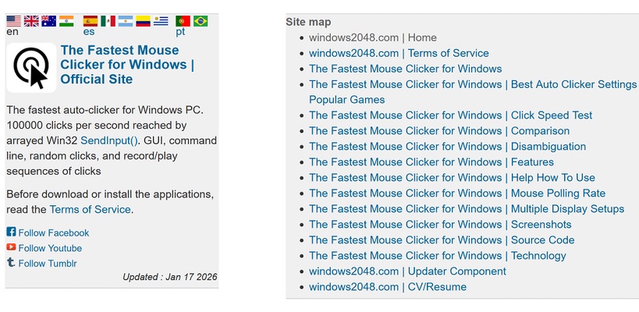
Task: Click the Argentina flag icon
Action: tap(126, 21)
